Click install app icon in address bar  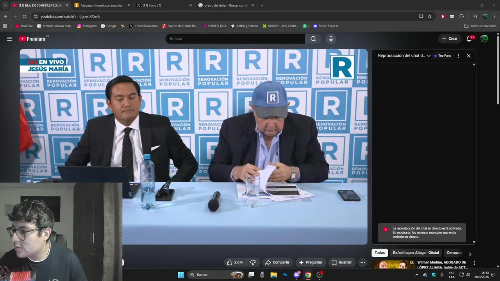click(x=421, y=16)
